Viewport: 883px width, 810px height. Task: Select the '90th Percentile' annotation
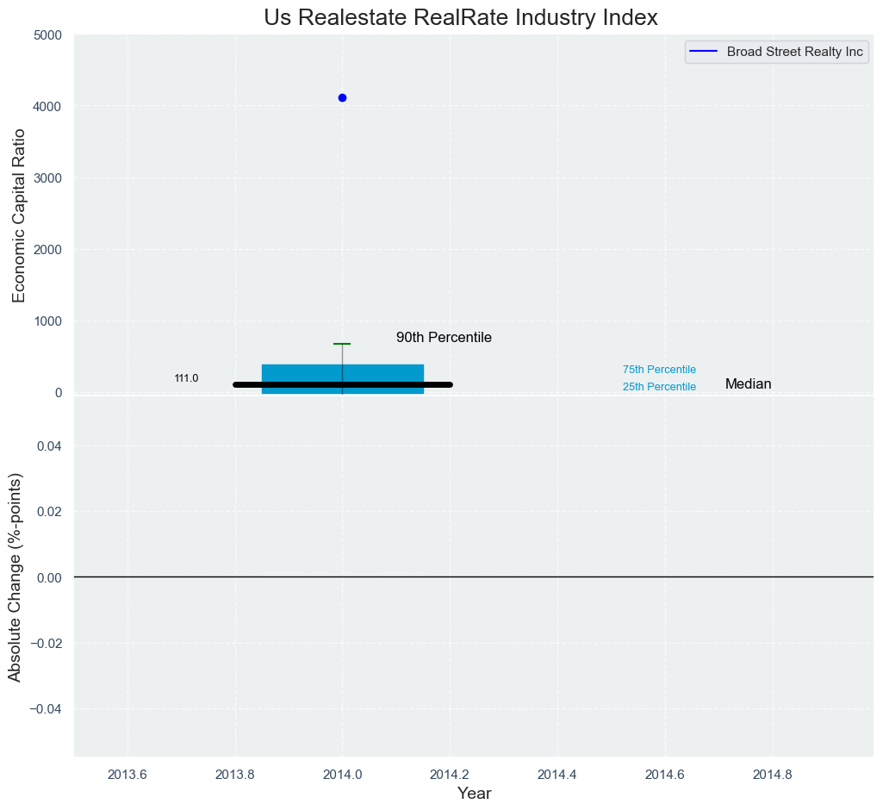pyautogui.click(x=444, y=338)
